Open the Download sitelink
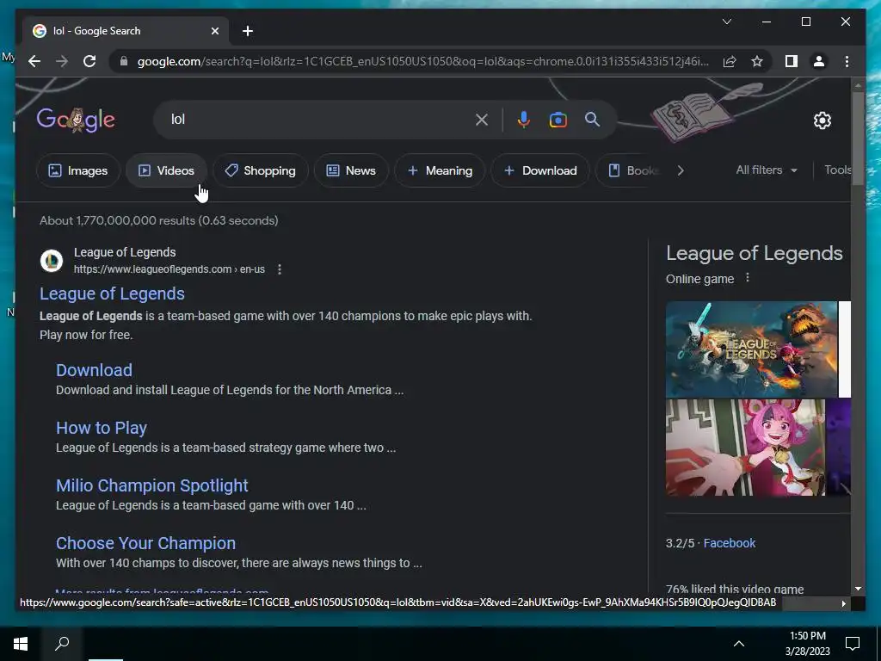The height and width of the screenshot is (661, 881). pos(94,370)
